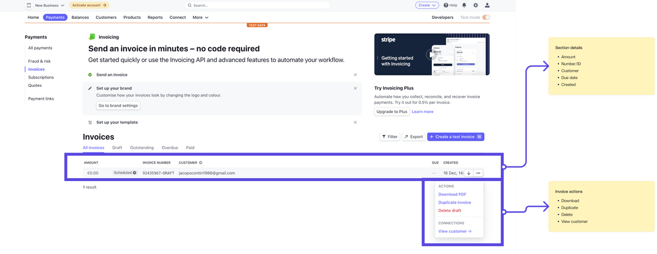Click the invoice row download arrow icon
The width and height of the screenshot is (657, 254).
pos(468,173)
